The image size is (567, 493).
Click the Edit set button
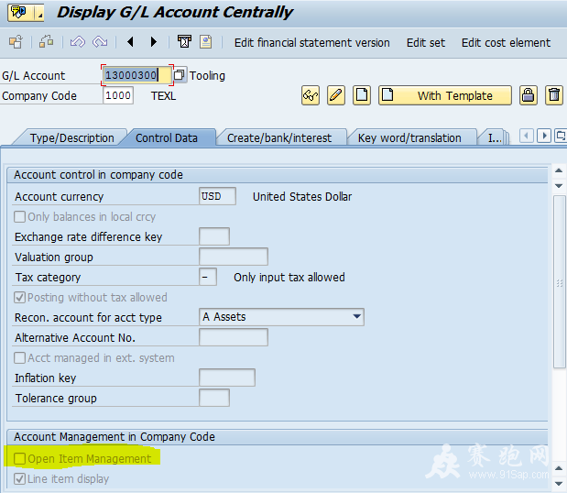(x=426, y=43)
